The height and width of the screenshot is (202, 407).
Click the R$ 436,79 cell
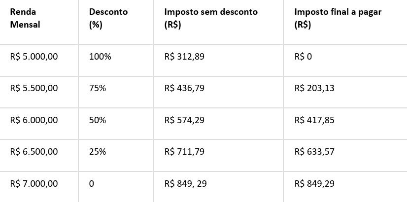(184, 88)
